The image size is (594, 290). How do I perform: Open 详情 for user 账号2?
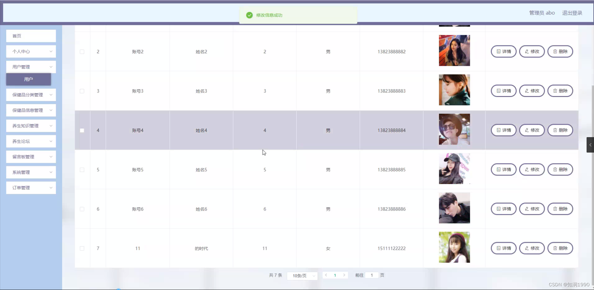point(503,51)
